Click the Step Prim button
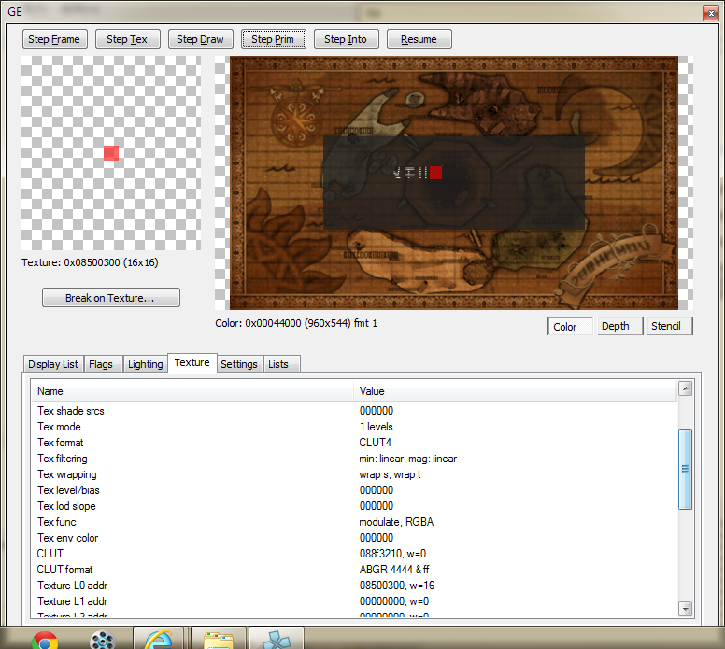The image size is (725, 649). pyautogui.click(x=273, y=39)
